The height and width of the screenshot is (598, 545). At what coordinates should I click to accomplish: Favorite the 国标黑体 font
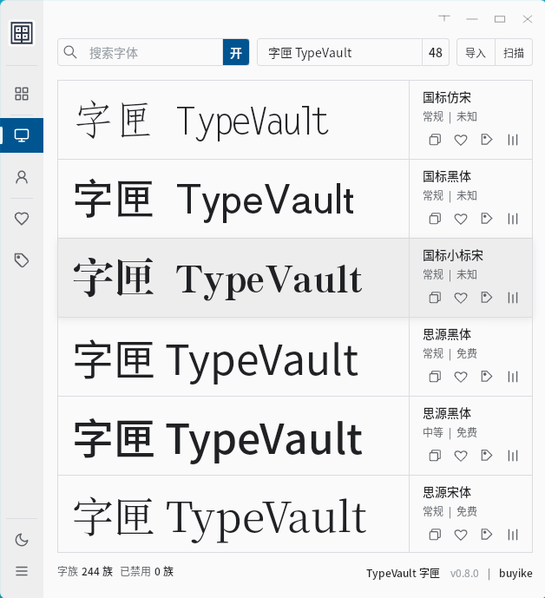click(461, 219)
